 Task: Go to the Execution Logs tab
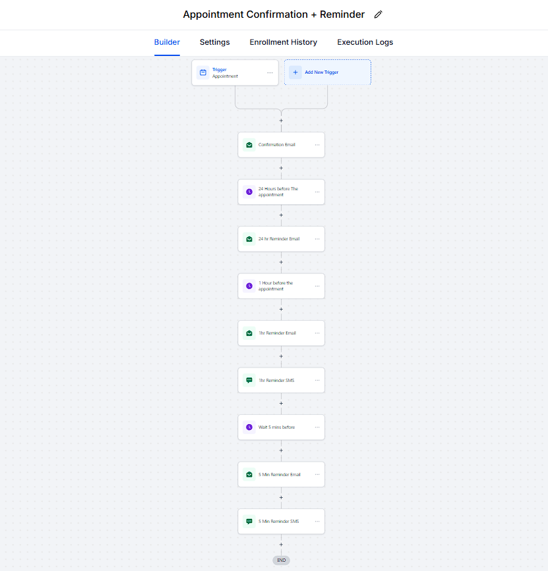coord(365,42)
